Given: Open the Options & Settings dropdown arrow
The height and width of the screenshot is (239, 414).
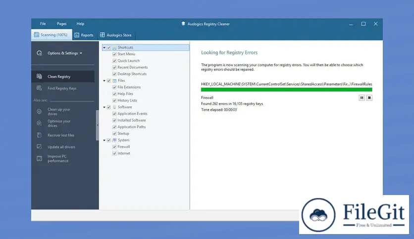Looking at the screenshot, I should click(x=81, y=53).
